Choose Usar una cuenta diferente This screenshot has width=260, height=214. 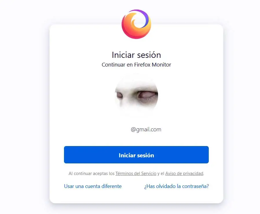tap(93, 186)
